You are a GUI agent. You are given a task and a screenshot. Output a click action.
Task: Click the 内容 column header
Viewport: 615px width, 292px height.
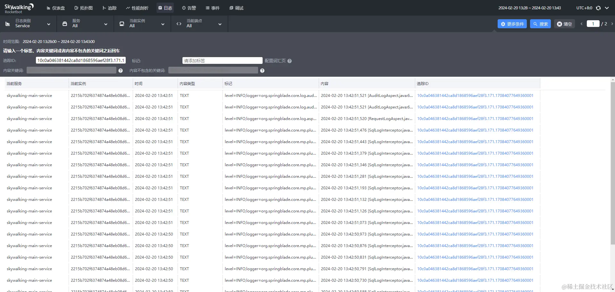pyautogui.click(x=367, y=84)
